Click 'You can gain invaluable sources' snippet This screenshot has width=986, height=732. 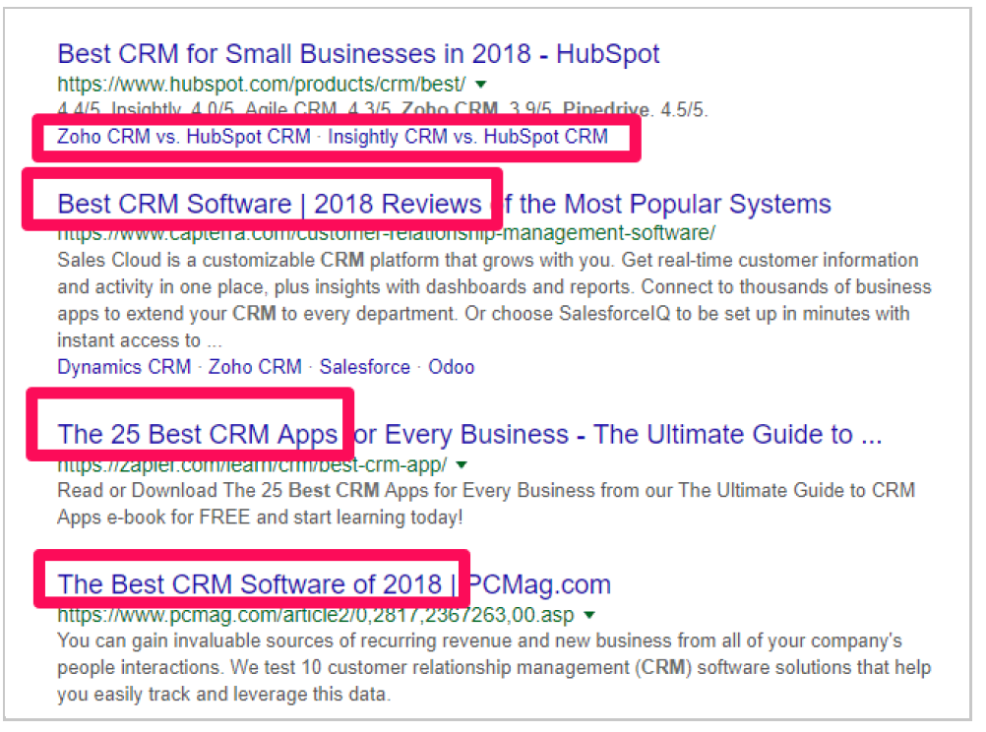(494, 667)
